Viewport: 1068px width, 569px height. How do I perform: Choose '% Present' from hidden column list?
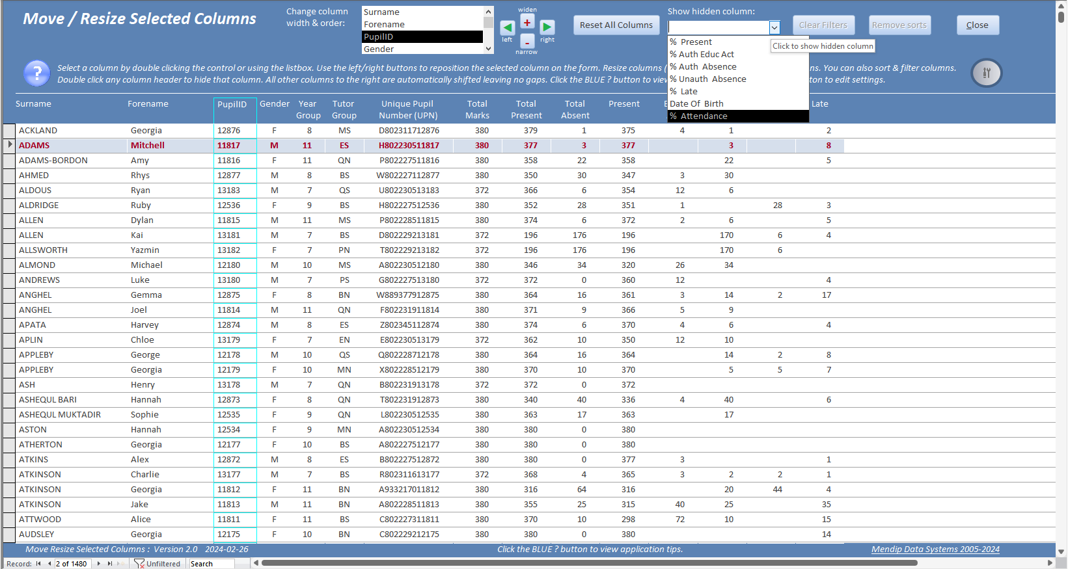click(738, 42)
